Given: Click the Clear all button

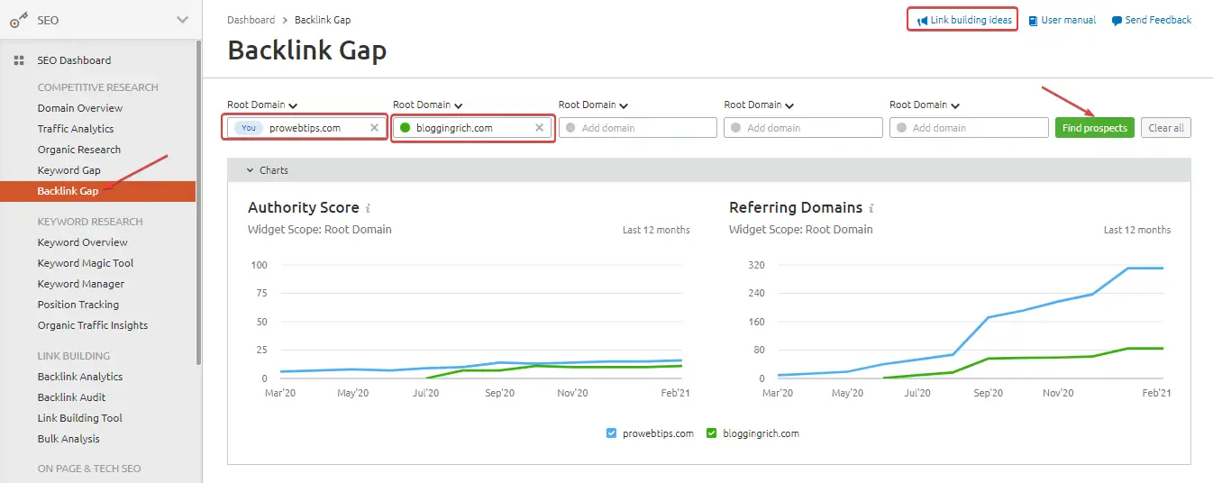Looking at the screenshot, I should 1166,128.
